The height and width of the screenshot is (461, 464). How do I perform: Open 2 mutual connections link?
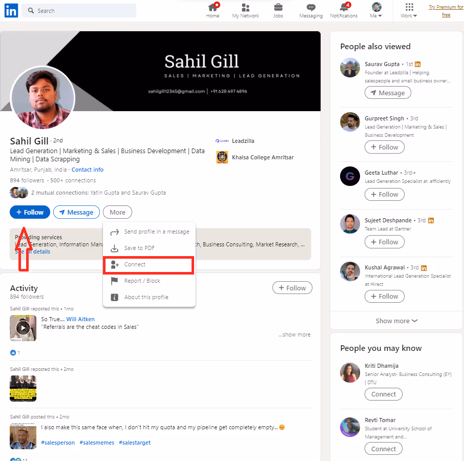98,193
